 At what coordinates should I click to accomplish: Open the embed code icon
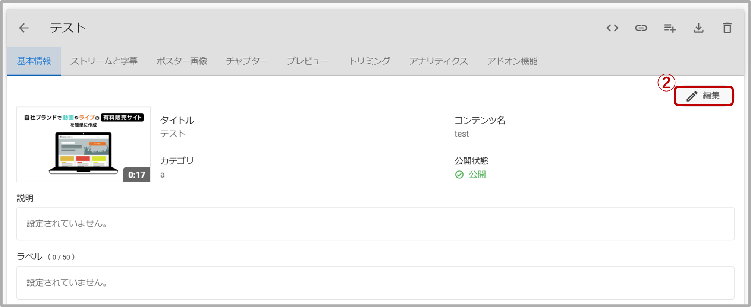tap(612, 28)
